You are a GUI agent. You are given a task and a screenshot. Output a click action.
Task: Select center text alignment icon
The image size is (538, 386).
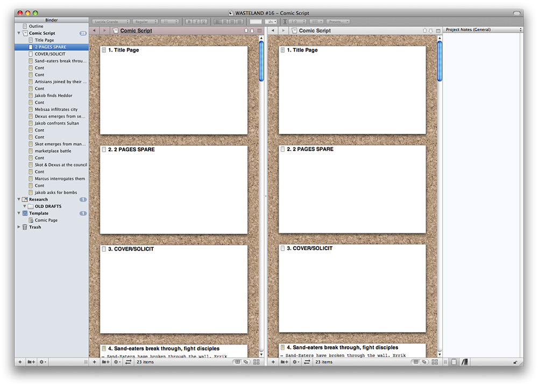(224, 22)
